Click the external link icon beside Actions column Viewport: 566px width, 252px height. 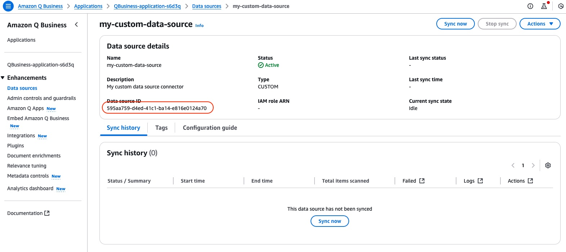(530, 181)
